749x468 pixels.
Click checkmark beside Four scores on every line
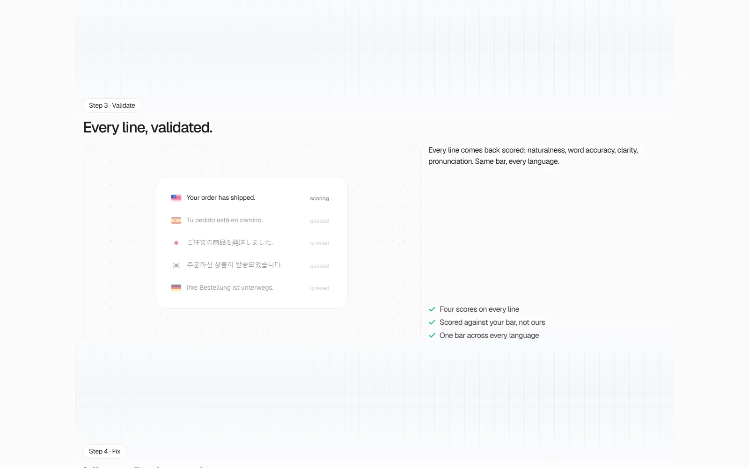432,309
